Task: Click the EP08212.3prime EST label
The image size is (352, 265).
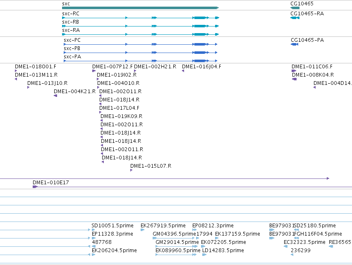Action: point(213,226)
